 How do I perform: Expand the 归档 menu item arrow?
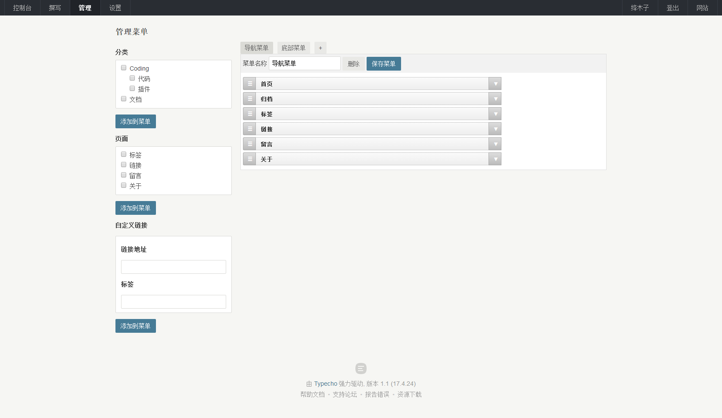(x=495, y=99)
